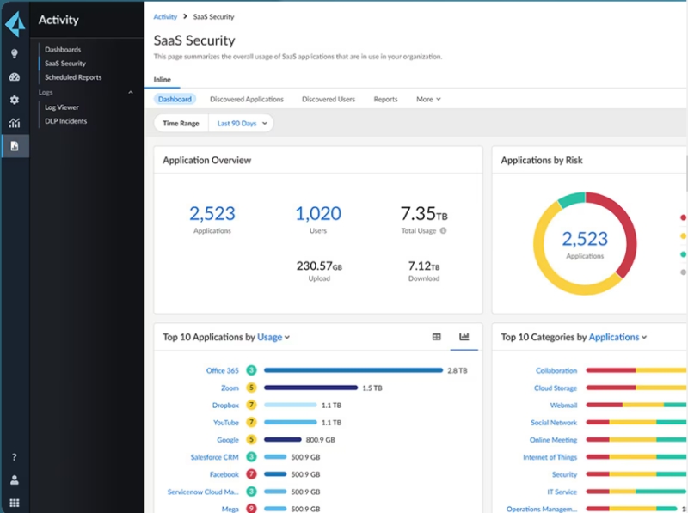
Task: Click the green low-risk donut segment
Action: coord(572,199)
